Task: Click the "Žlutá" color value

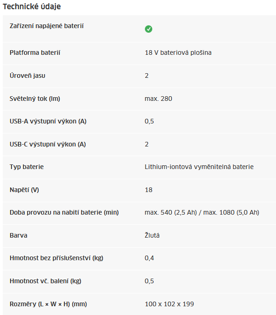Action: (x=152, y=235)
